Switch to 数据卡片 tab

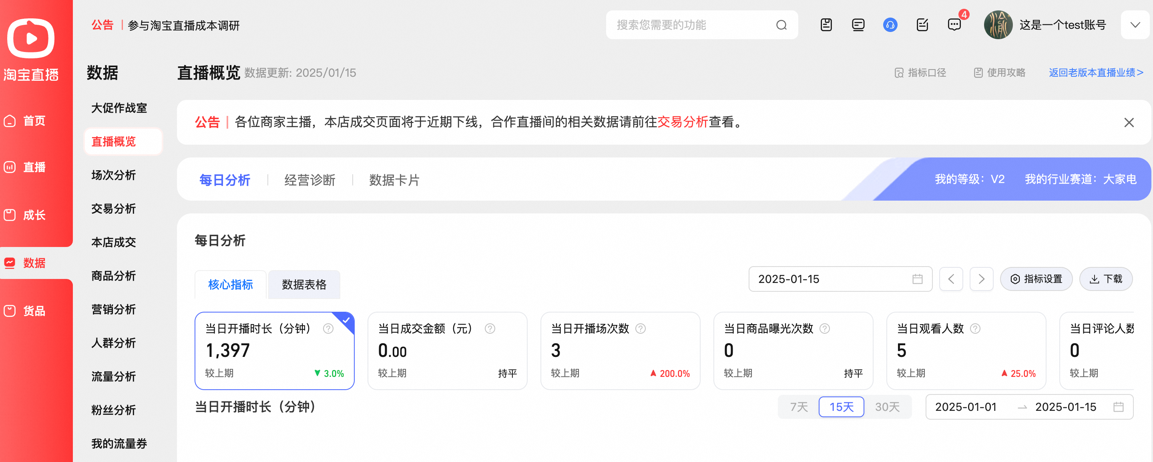click(x=394, y=179)
